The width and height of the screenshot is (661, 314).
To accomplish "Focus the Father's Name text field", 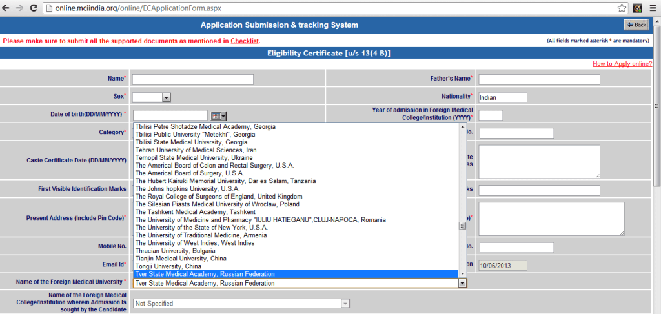I will pos(539,79).
